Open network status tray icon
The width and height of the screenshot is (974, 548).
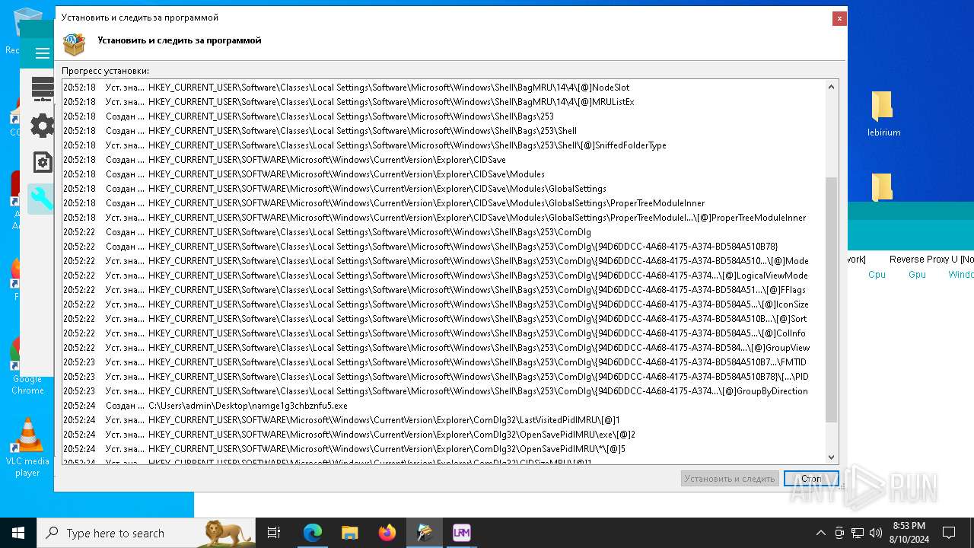(x=858, y=533)
